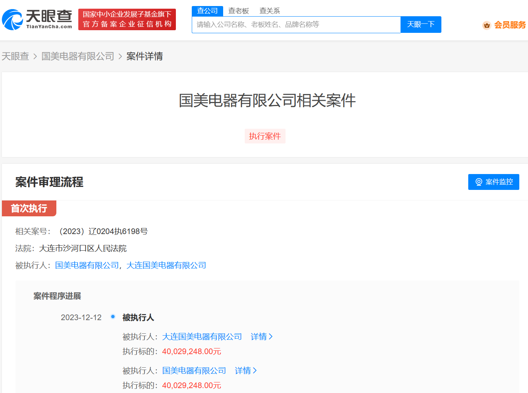Click the crown icon beside 会员服务
This screenshot has height=393, width=528.
point(486,25)
